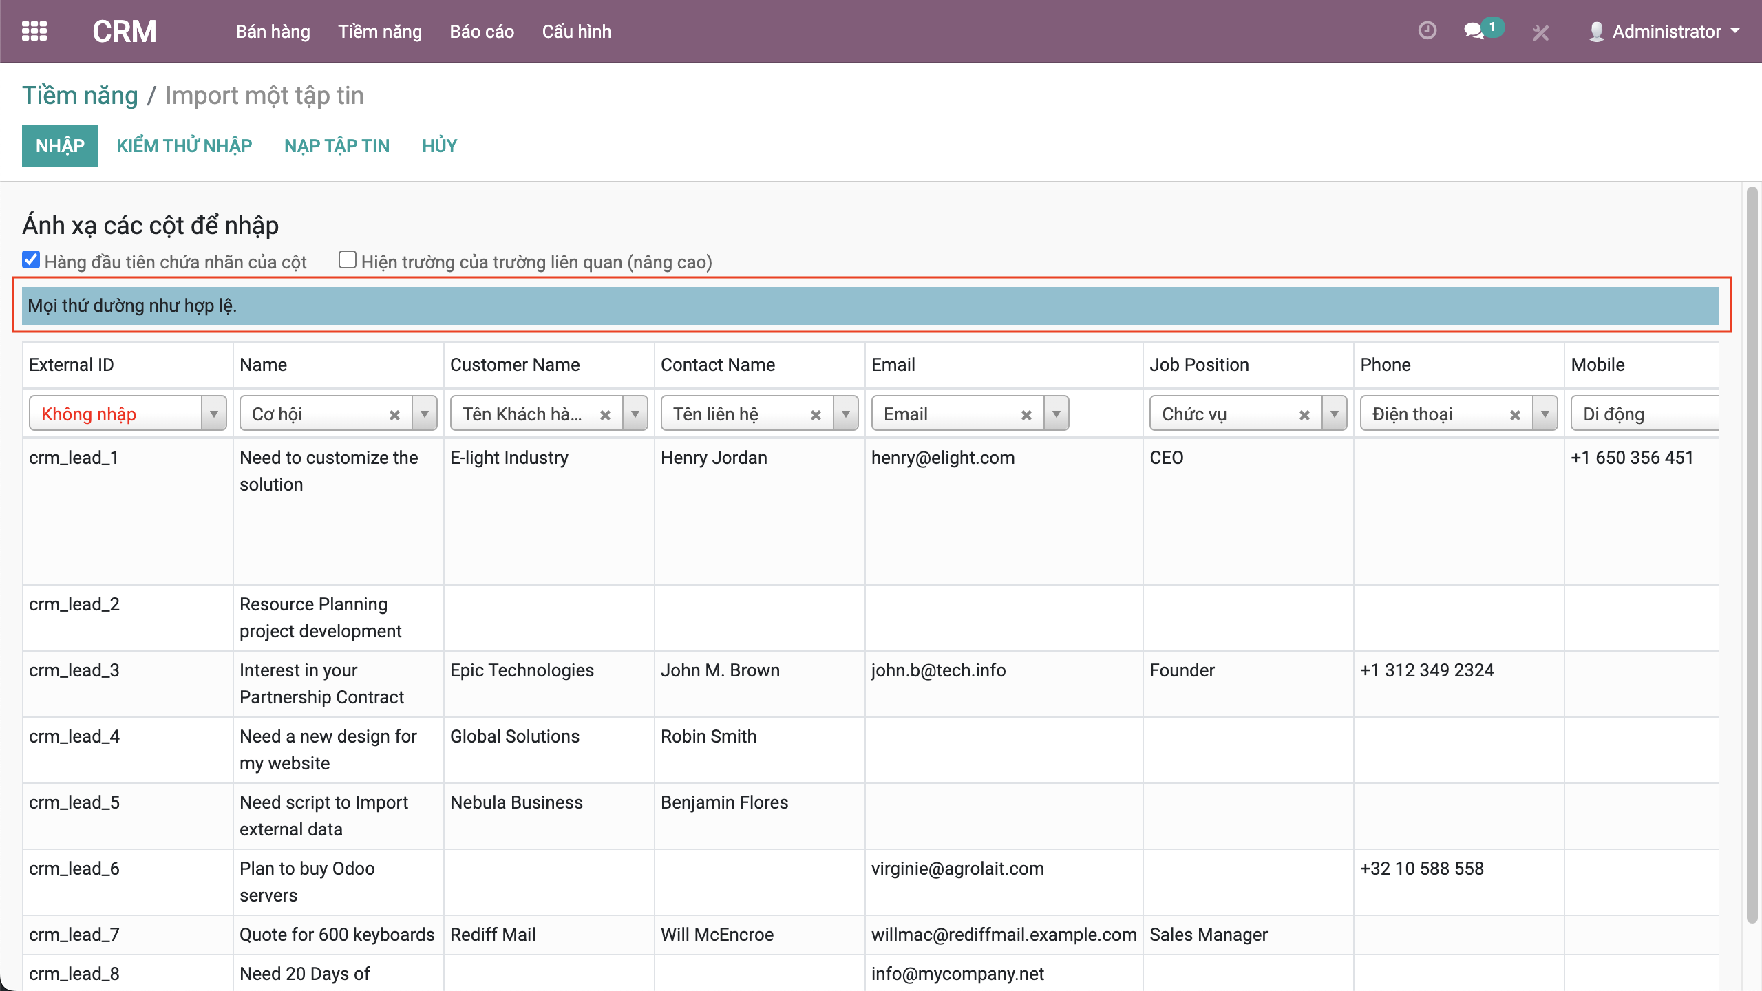Screen dimensions: 1762x991
Task: Uncheck first row contains column labels
Action: tap(31, 260)
